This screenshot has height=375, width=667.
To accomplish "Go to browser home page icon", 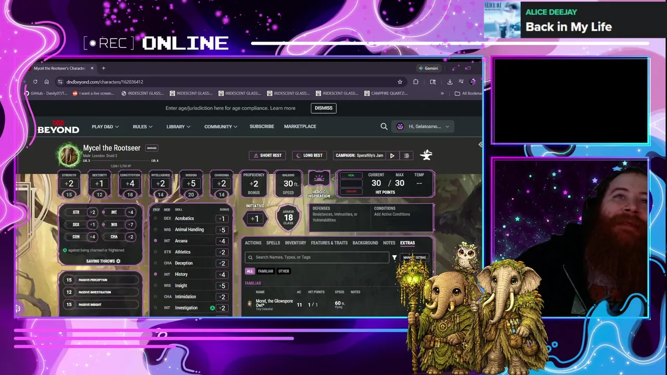I will click(46, 82).
